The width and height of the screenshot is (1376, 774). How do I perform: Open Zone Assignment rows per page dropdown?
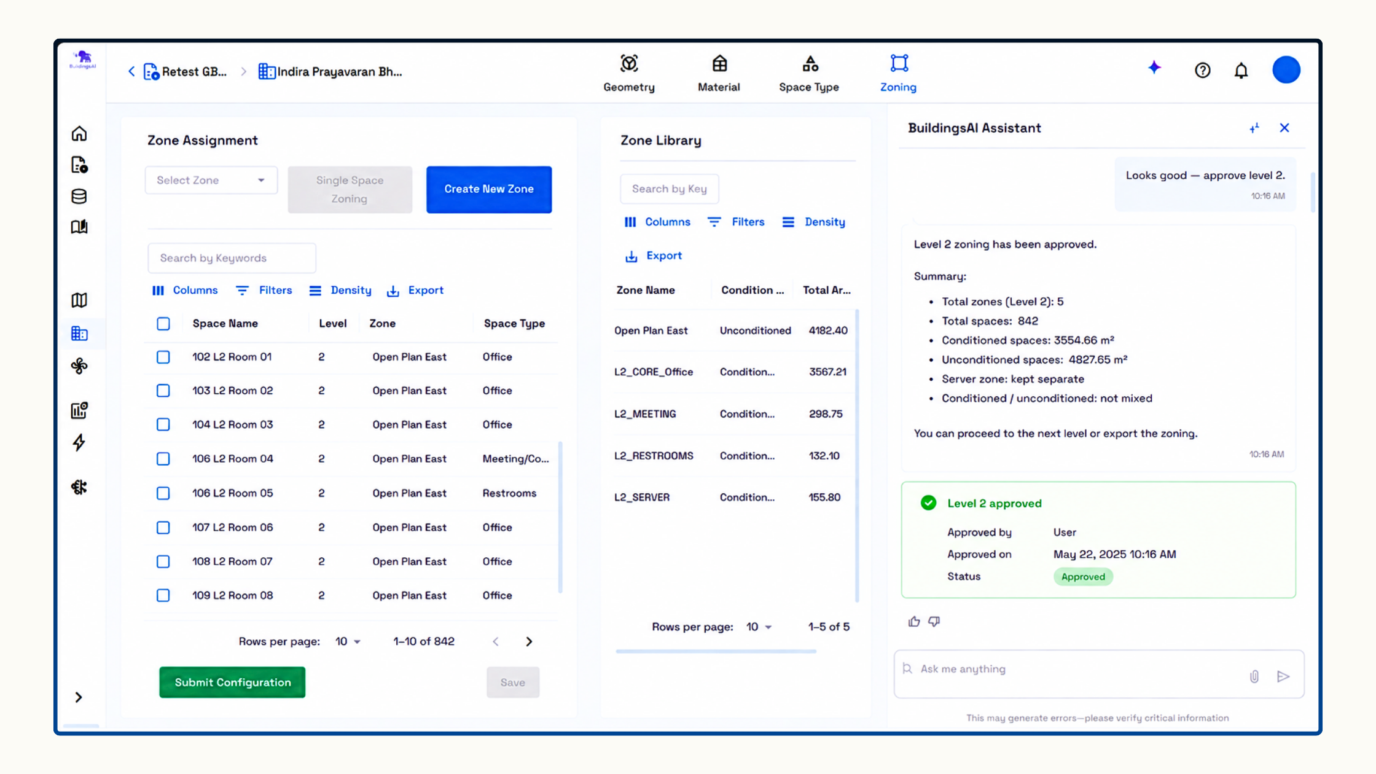(348, 641)
